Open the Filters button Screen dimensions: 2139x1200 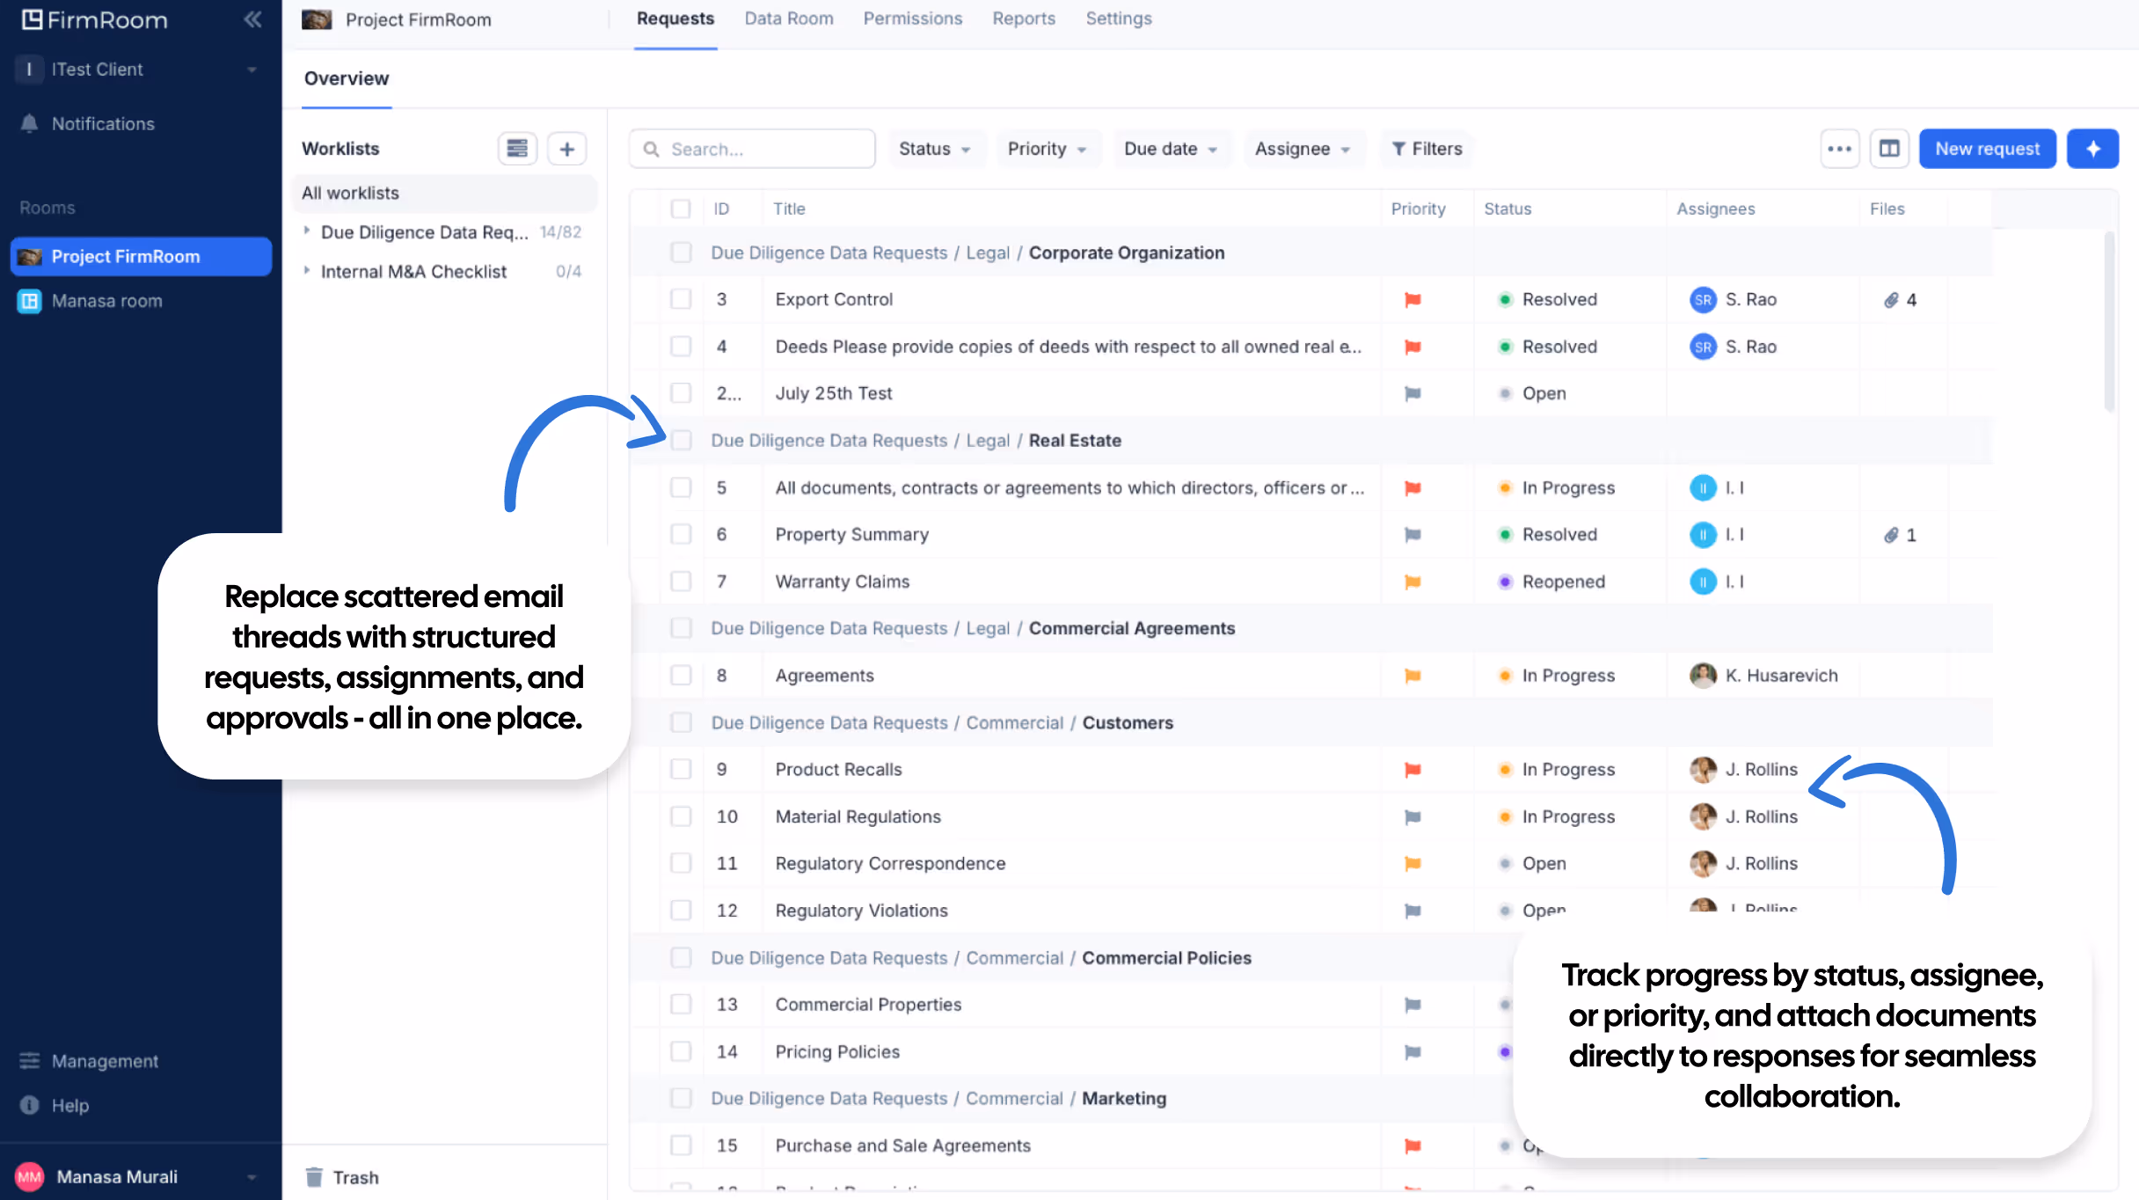(1427, 149)
